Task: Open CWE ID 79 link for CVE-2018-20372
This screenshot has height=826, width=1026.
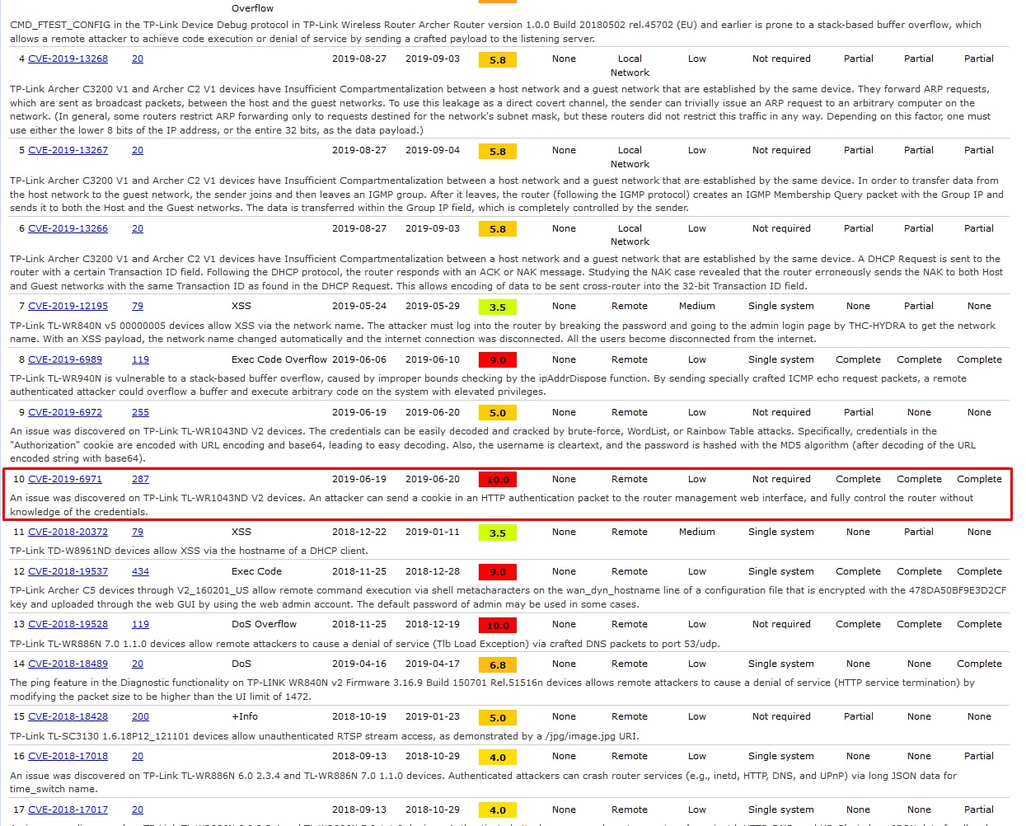Action: (138, 532)
